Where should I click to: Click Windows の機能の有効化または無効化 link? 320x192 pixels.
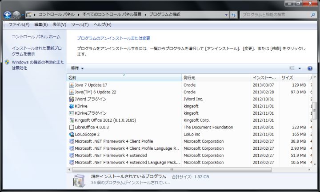pos(38,65)
